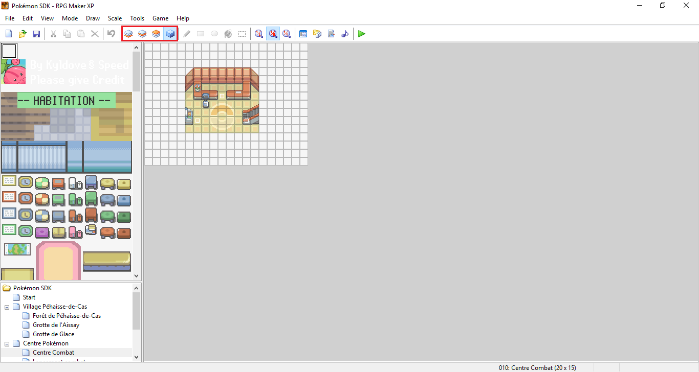Toggle the 1:2 zoom scale off
The height and width of the screenshot is (372, 699).
click(x=273, y=33)
